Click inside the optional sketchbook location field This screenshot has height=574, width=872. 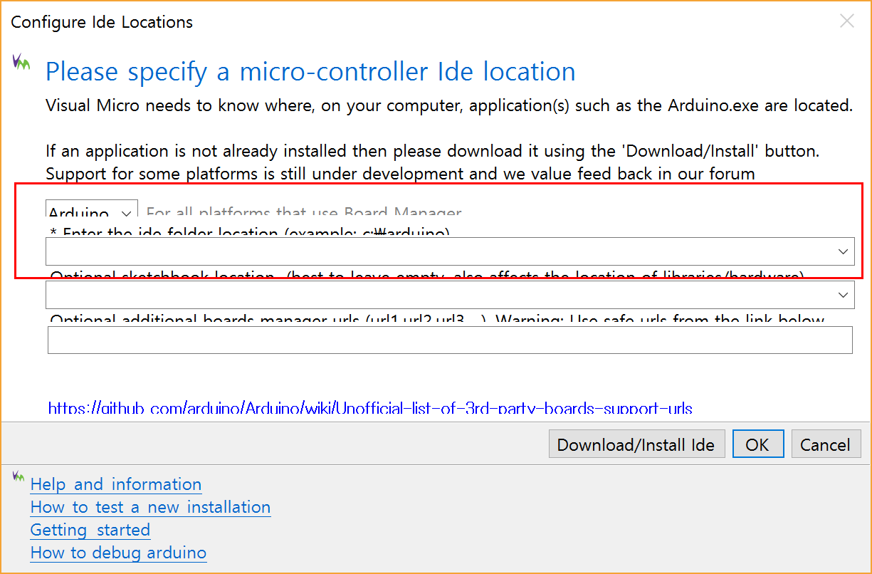coord(441,294)
